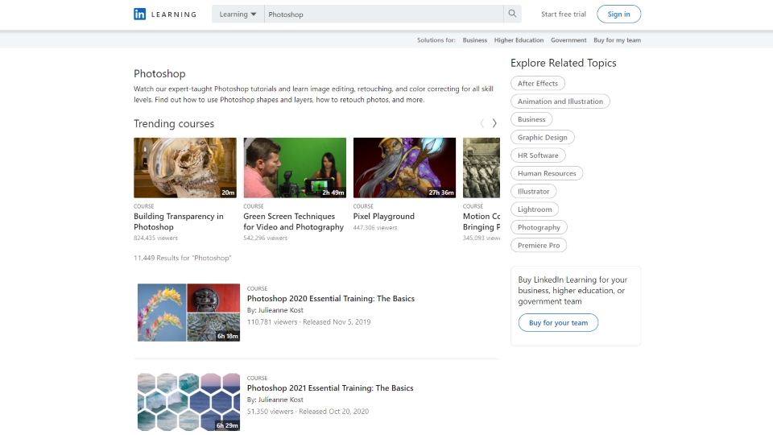Click Julieanne Kost under Photoshop 2021 course
Viewport: 773px width, 435px height.
coord(280,400)
